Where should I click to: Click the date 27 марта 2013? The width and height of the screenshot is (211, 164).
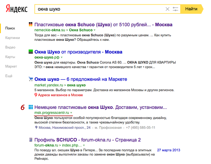pos(168,150)
